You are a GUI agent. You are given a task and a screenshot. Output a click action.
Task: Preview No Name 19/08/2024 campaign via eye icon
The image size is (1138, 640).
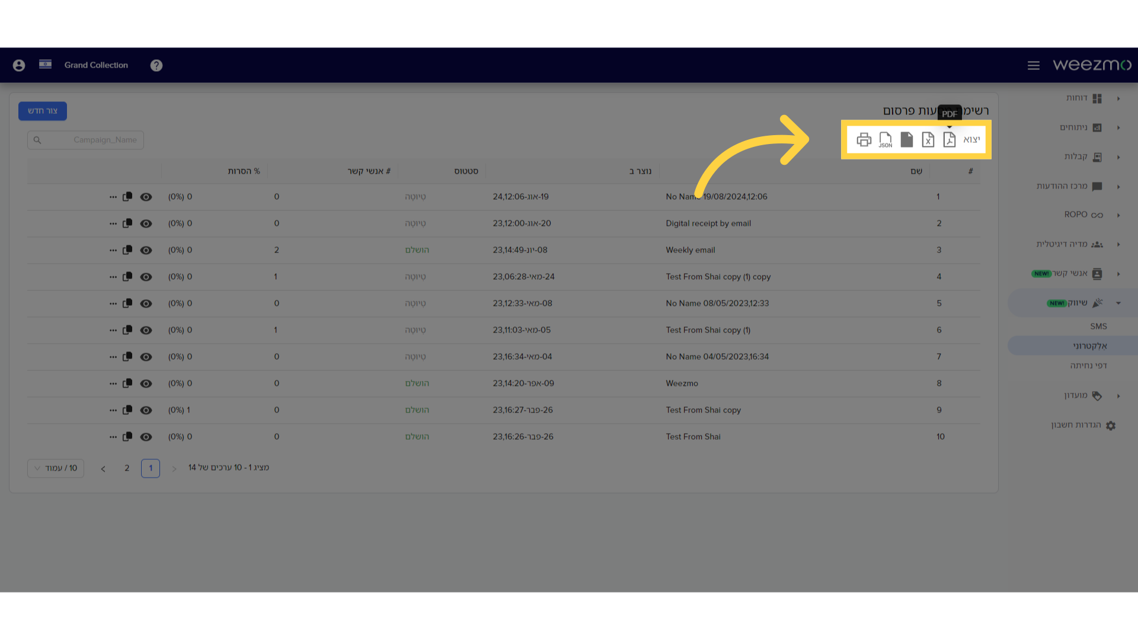[146, 197]
